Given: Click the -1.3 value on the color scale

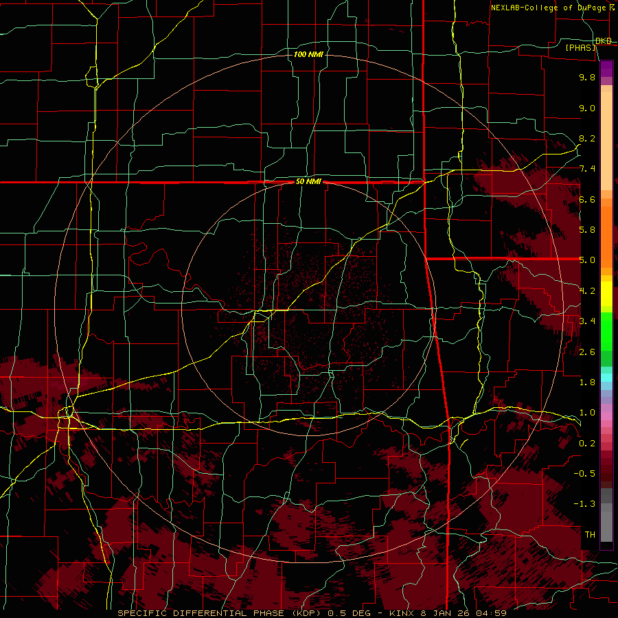Looking at the screenshot, I should pos(584,504).
